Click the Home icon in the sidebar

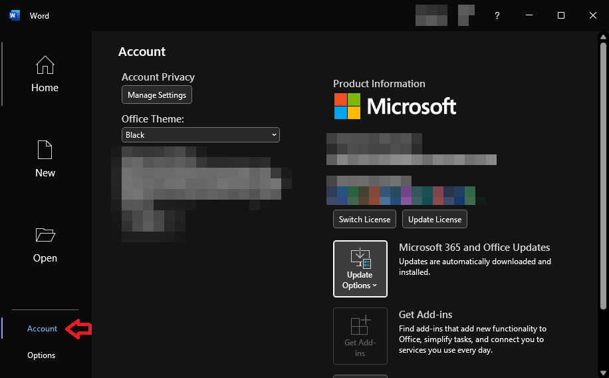[x=45, y=65]
